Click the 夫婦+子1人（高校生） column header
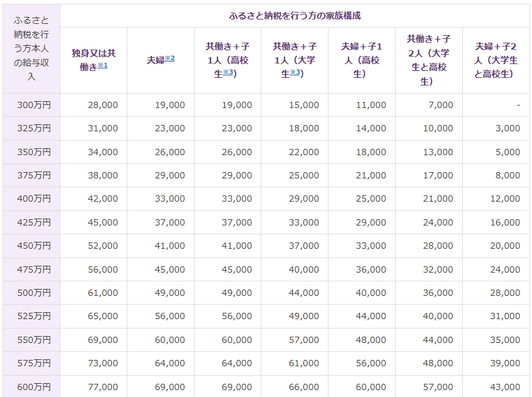Screen dimensions: 532x397 click(361, 60)
